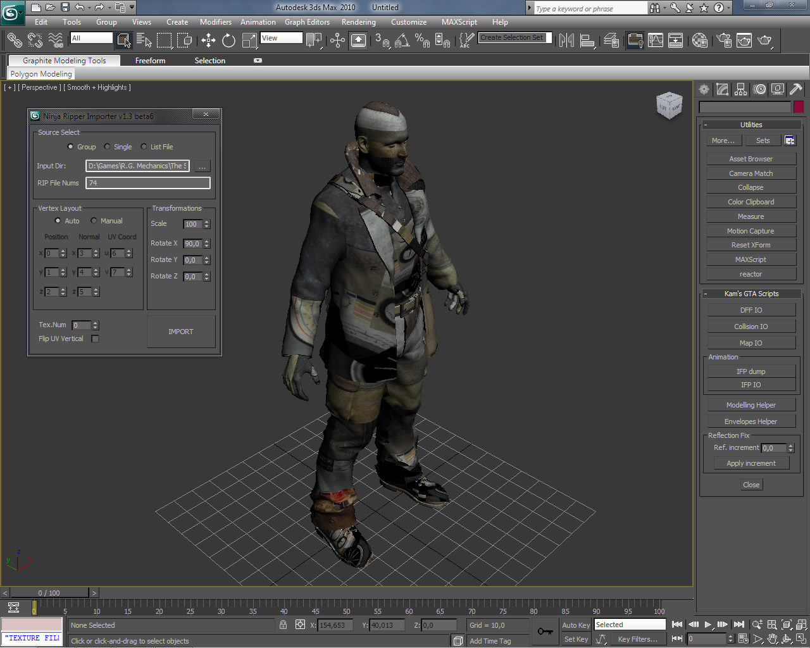Viewport: 810px width, 648px height.
Task: Switch to the Freeform ribbon tab
Action: [x=150, y=61]
